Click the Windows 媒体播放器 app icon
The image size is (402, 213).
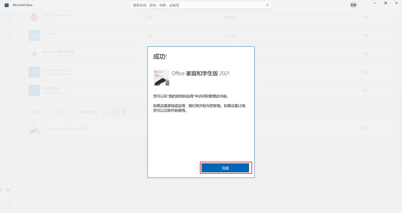34,54
